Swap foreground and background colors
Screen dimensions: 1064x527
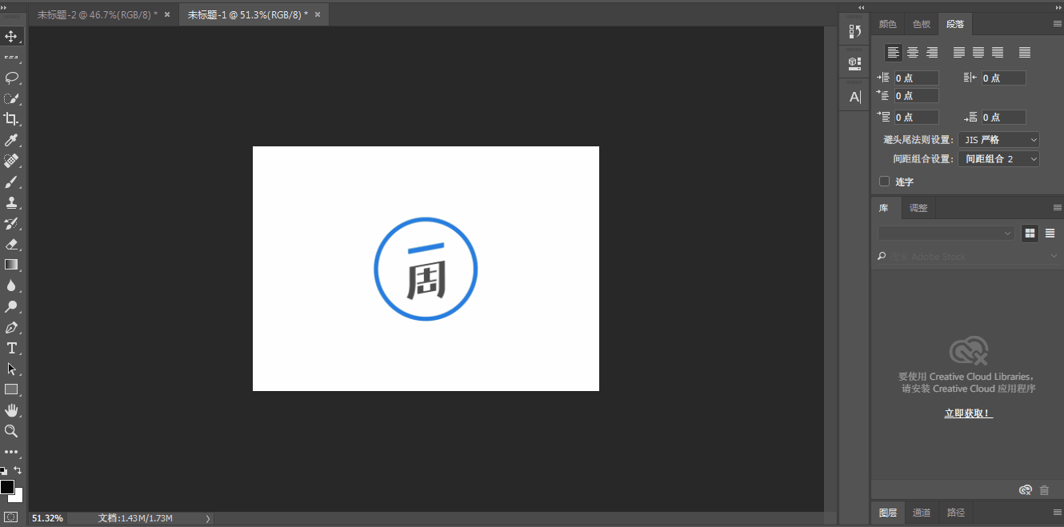18,470
